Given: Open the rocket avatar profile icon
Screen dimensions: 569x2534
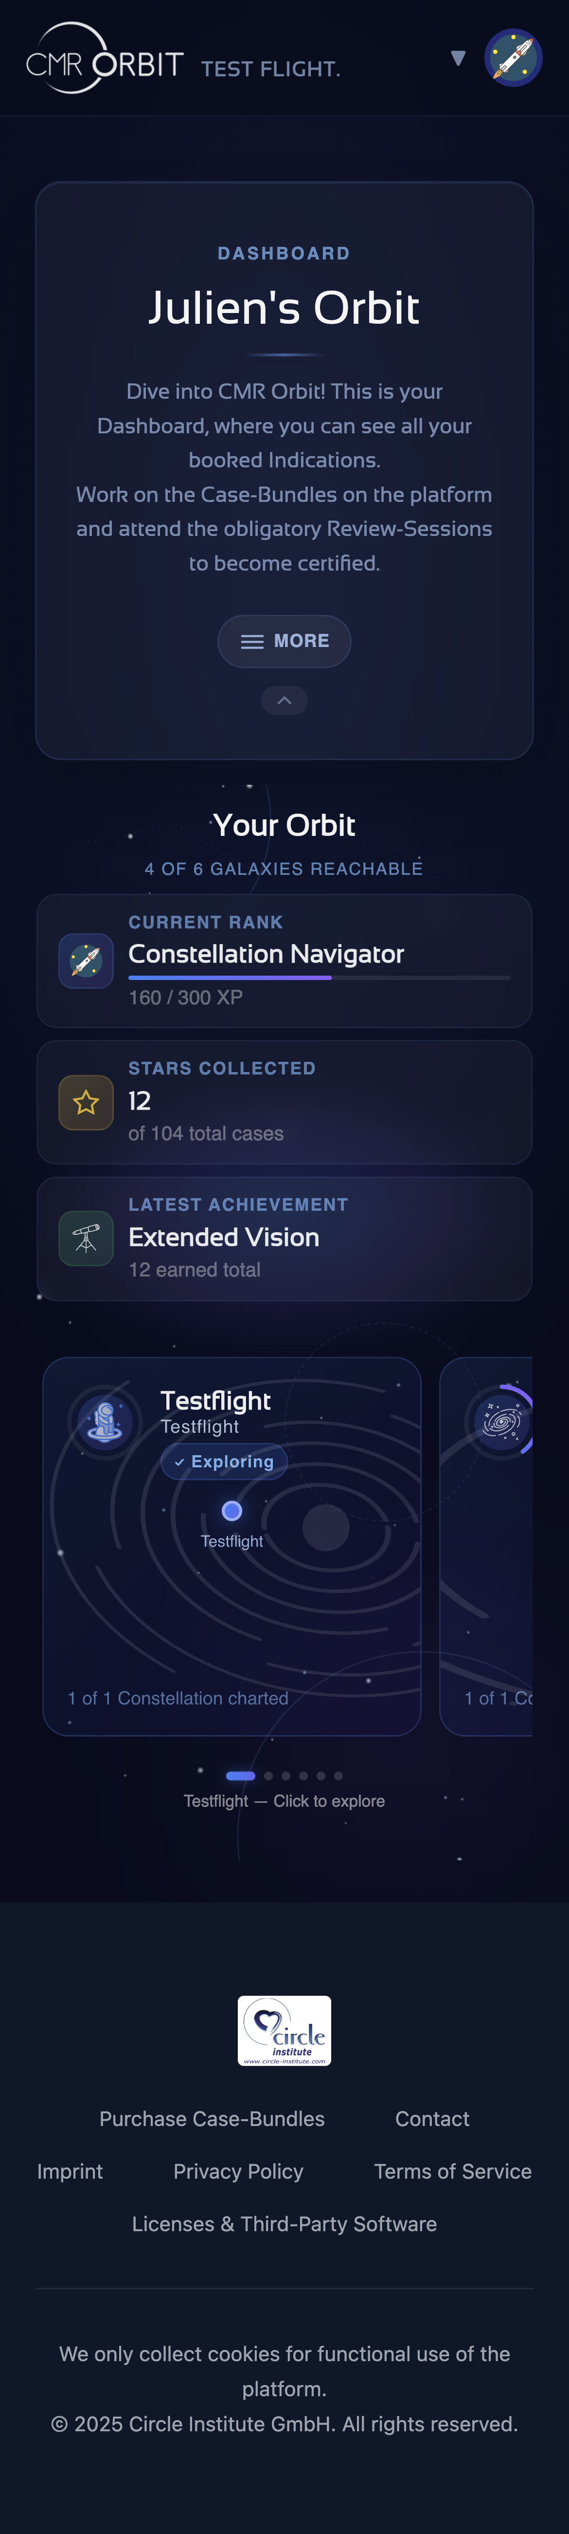Looking at the screenshot, I should (513, 58).
